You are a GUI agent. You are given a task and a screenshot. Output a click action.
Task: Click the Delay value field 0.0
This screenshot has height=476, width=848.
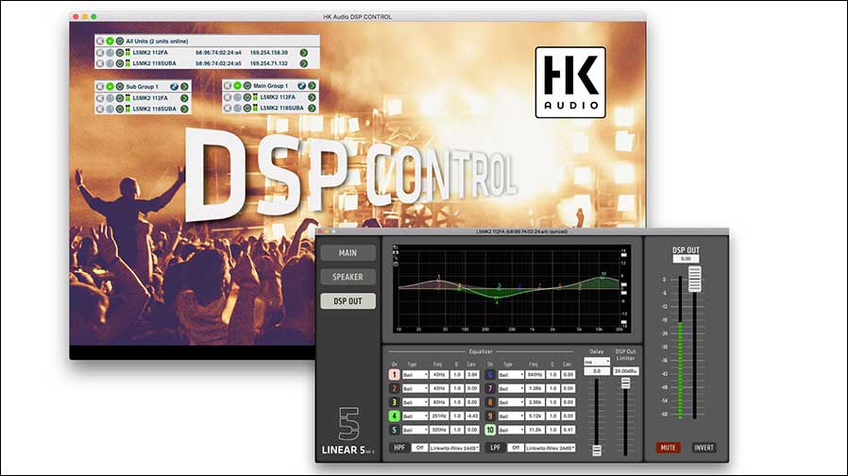597,371
